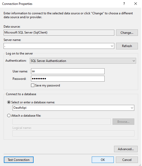Click the OauthApi database name field
The image size is (142, 166).
tap(71, 108)
